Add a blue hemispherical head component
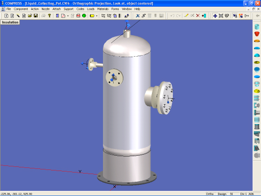 257,55
